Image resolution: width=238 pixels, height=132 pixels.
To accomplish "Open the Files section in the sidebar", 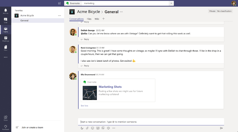I will (6, 48).
